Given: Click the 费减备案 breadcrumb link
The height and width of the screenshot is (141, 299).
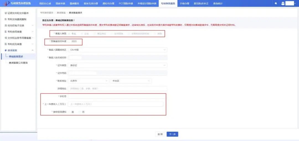Looking at the screenshot, I should click(61, 12).
